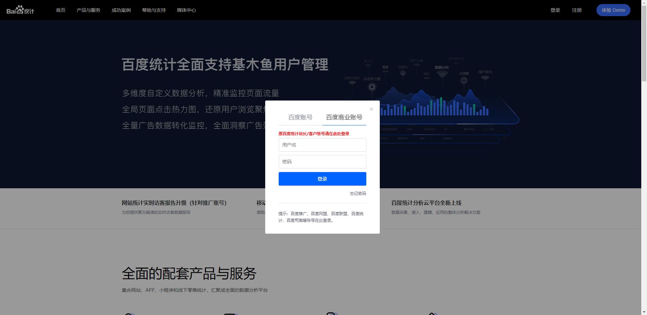
Task: Open the 媒体中心 menu
Action: coord(186,10)
